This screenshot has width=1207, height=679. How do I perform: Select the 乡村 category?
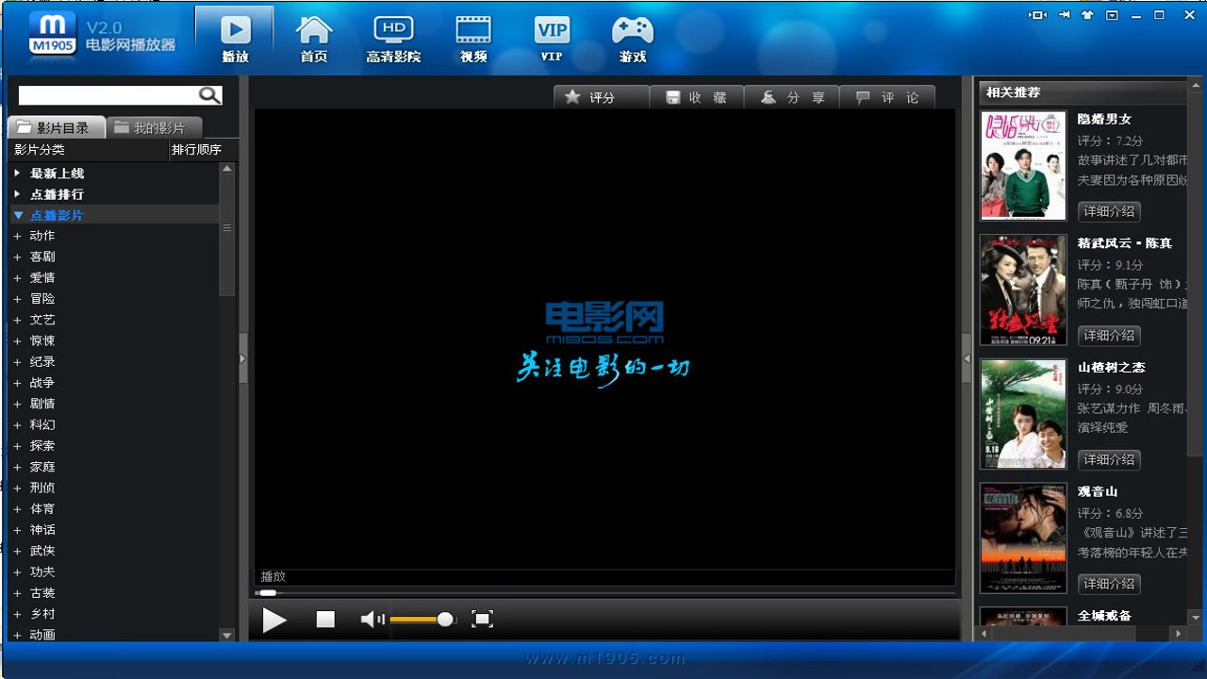pos(42,614)
